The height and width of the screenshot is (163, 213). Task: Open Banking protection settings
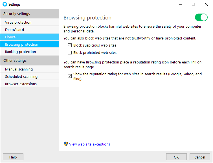coord(20,52)
